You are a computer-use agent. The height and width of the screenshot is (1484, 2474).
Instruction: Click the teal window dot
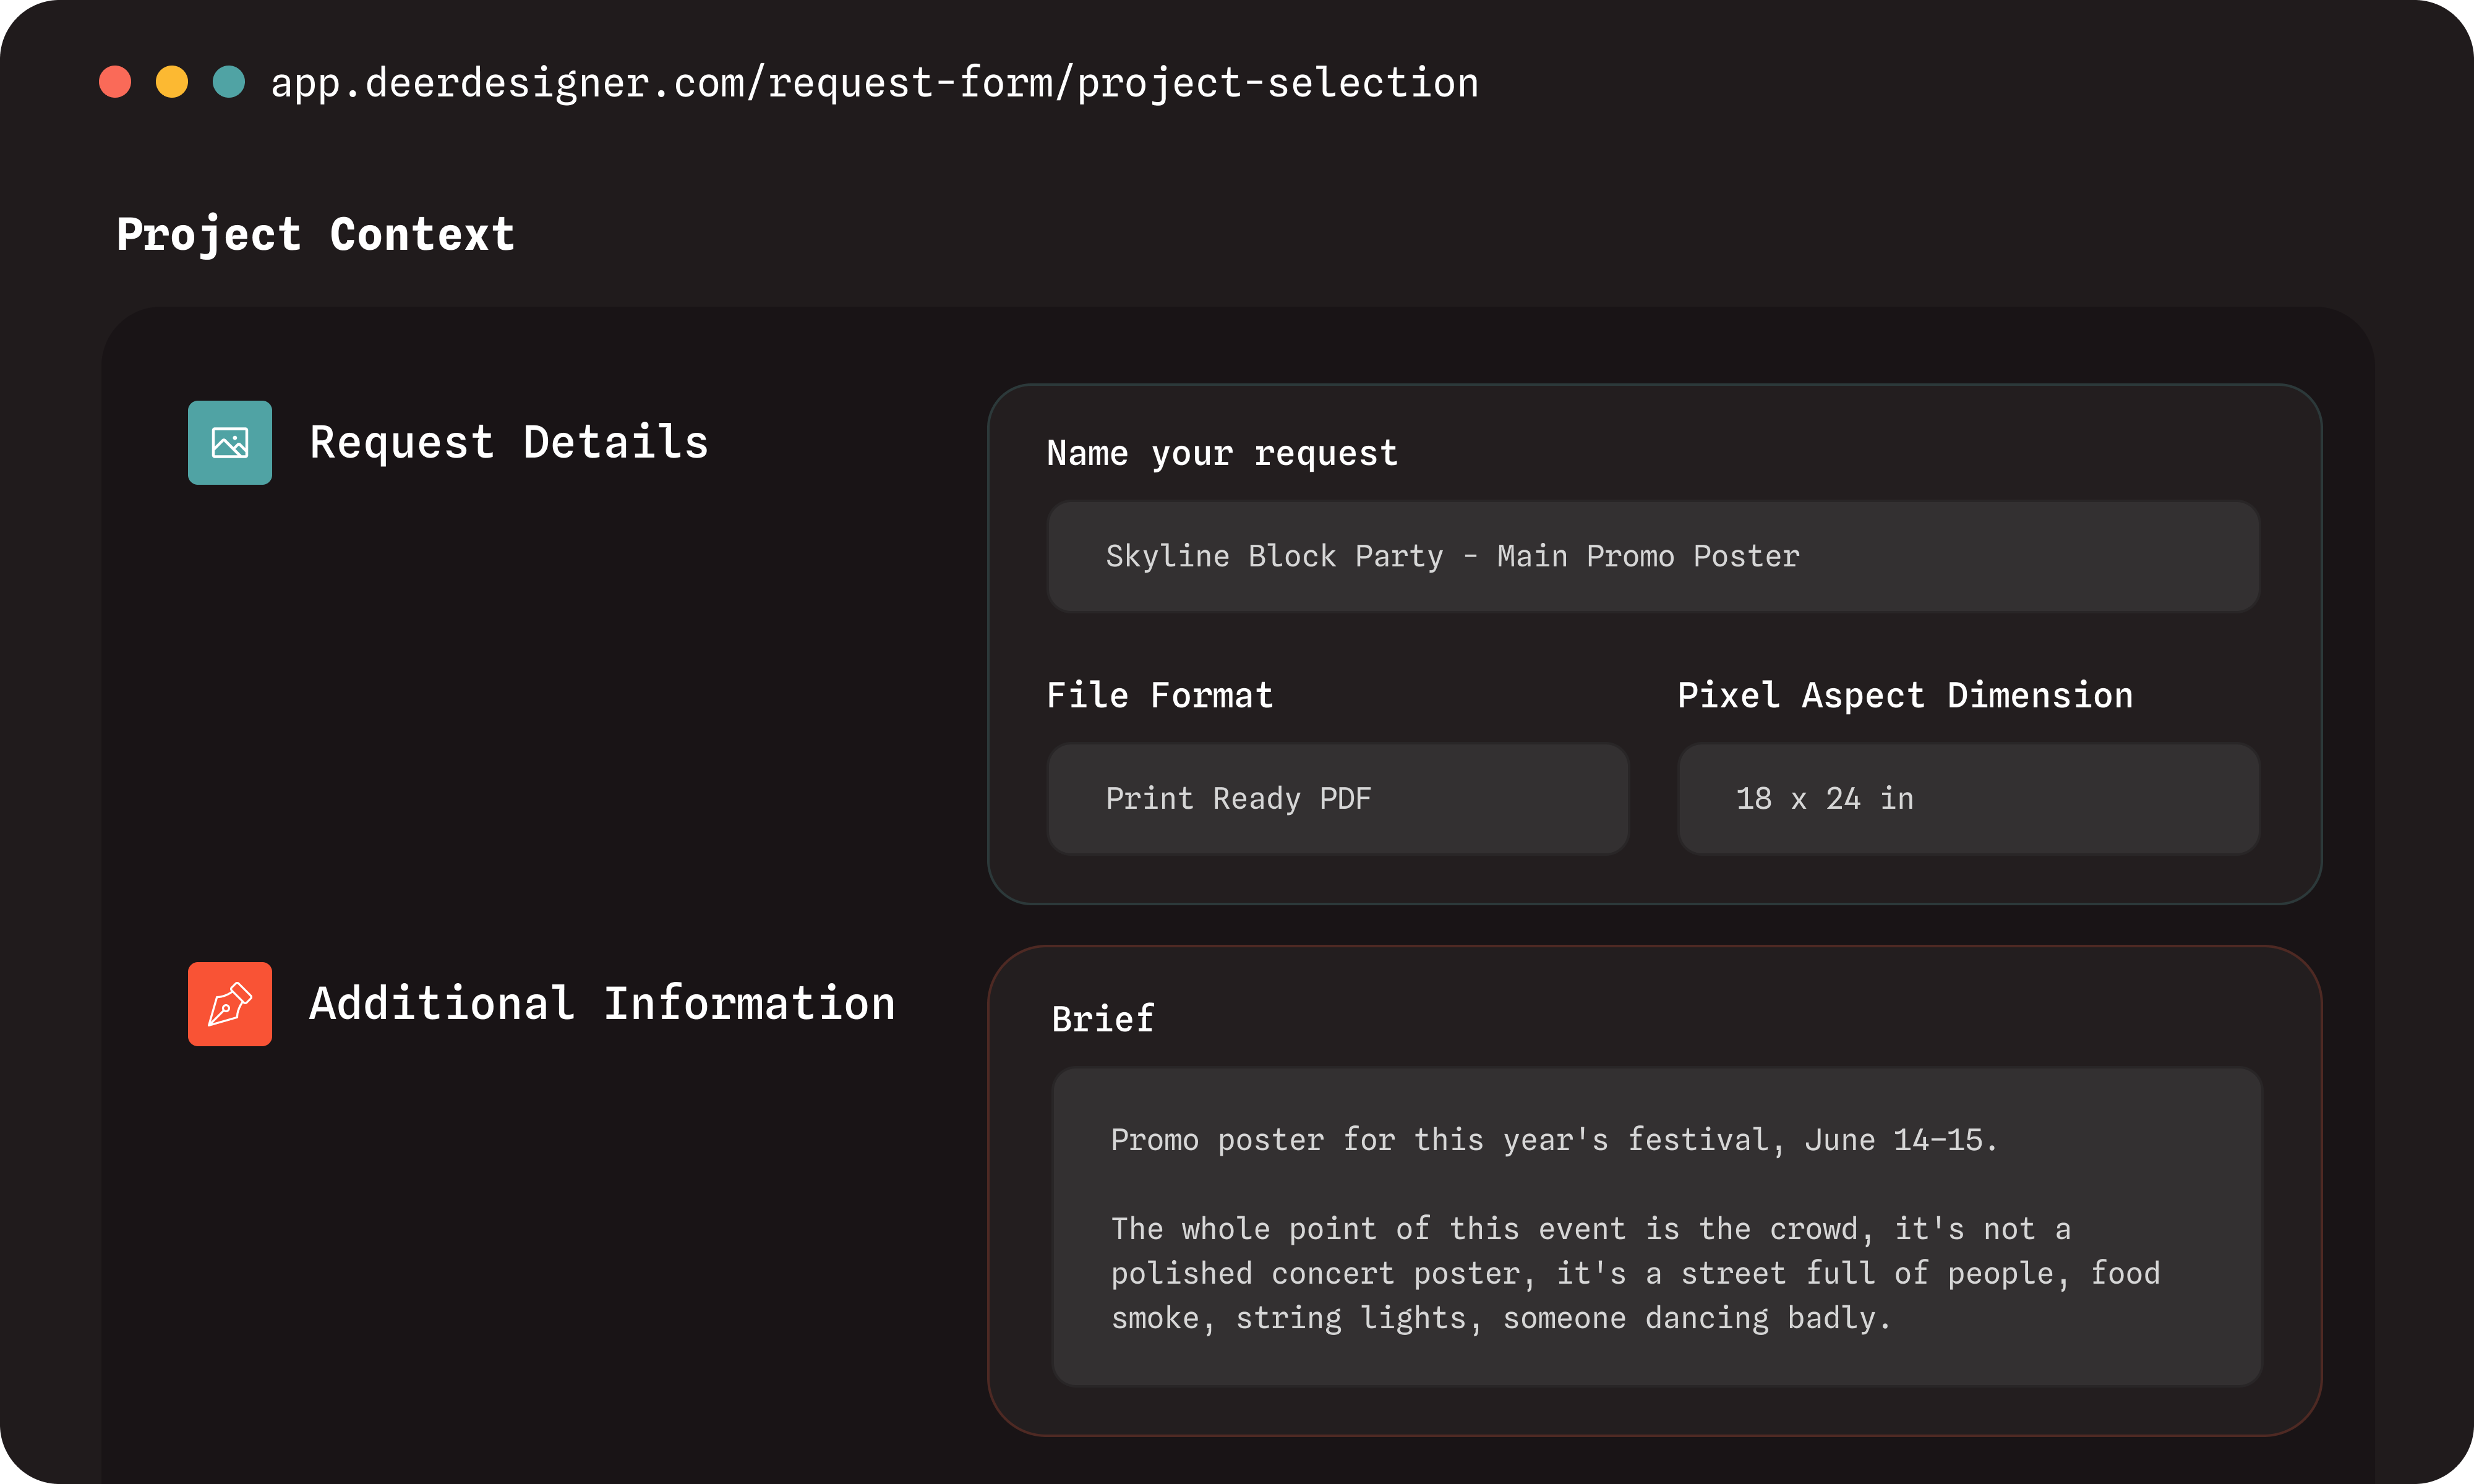229,82
